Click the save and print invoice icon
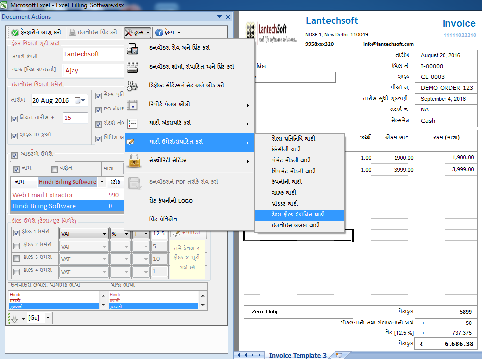482x359 pixels. 133,49
